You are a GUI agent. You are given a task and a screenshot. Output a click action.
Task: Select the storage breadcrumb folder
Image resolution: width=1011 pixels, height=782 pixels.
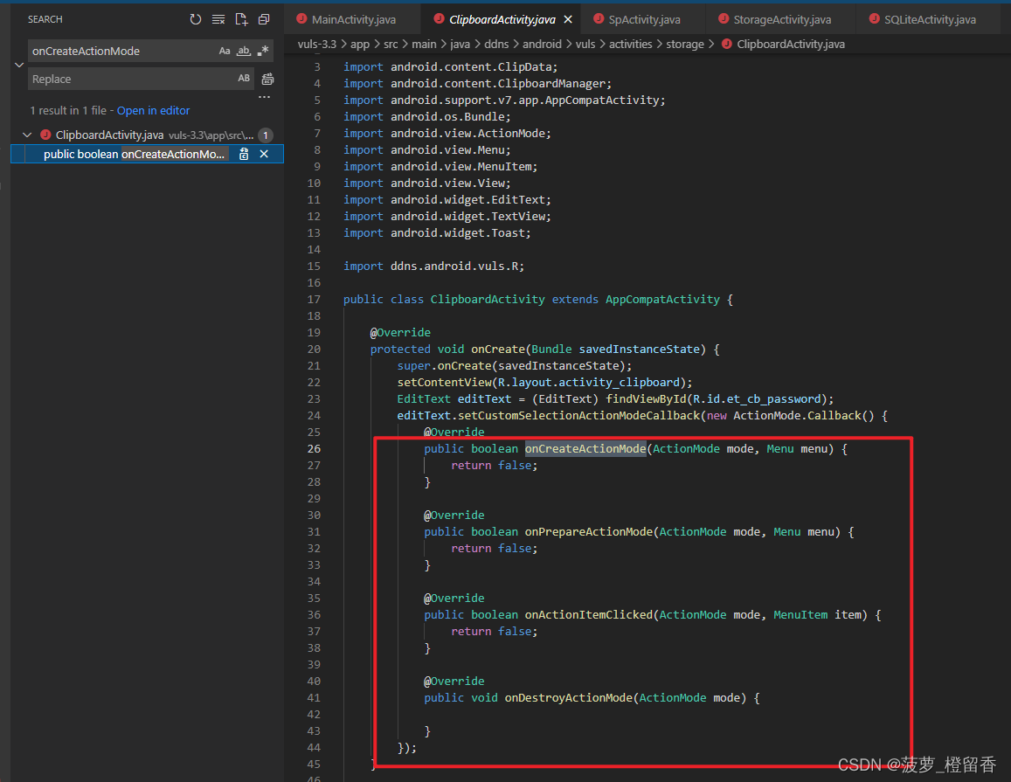pos(683,44)
